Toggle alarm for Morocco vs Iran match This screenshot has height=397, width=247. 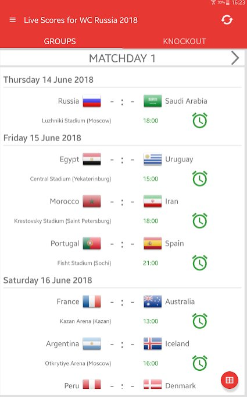(x=200, y=221)
